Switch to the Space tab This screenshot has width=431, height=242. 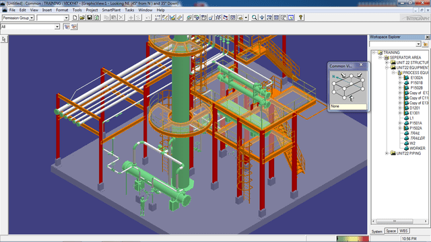[x=391, y=231]
